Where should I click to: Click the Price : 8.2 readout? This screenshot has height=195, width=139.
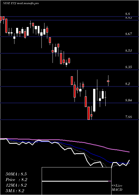[x=16, y=180]
